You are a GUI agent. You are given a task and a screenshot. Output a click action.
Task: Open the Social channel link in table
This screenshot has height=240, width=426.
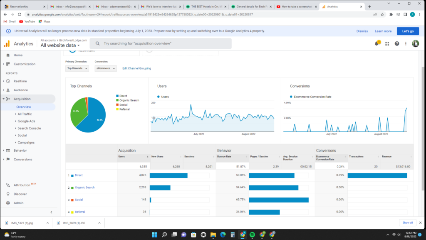[x=79, y=200]
